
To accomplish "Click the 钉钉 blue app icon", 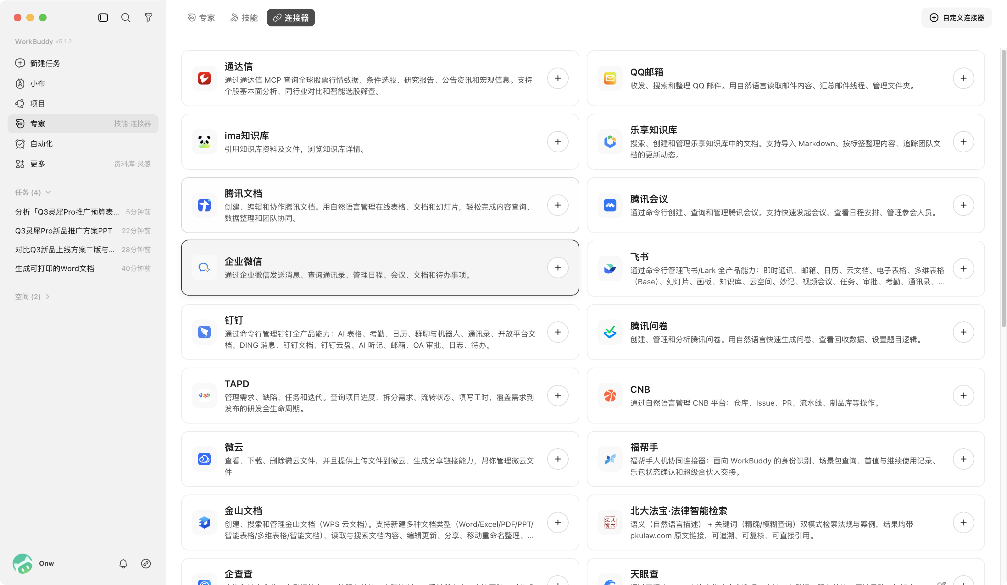I will (204, 332).
